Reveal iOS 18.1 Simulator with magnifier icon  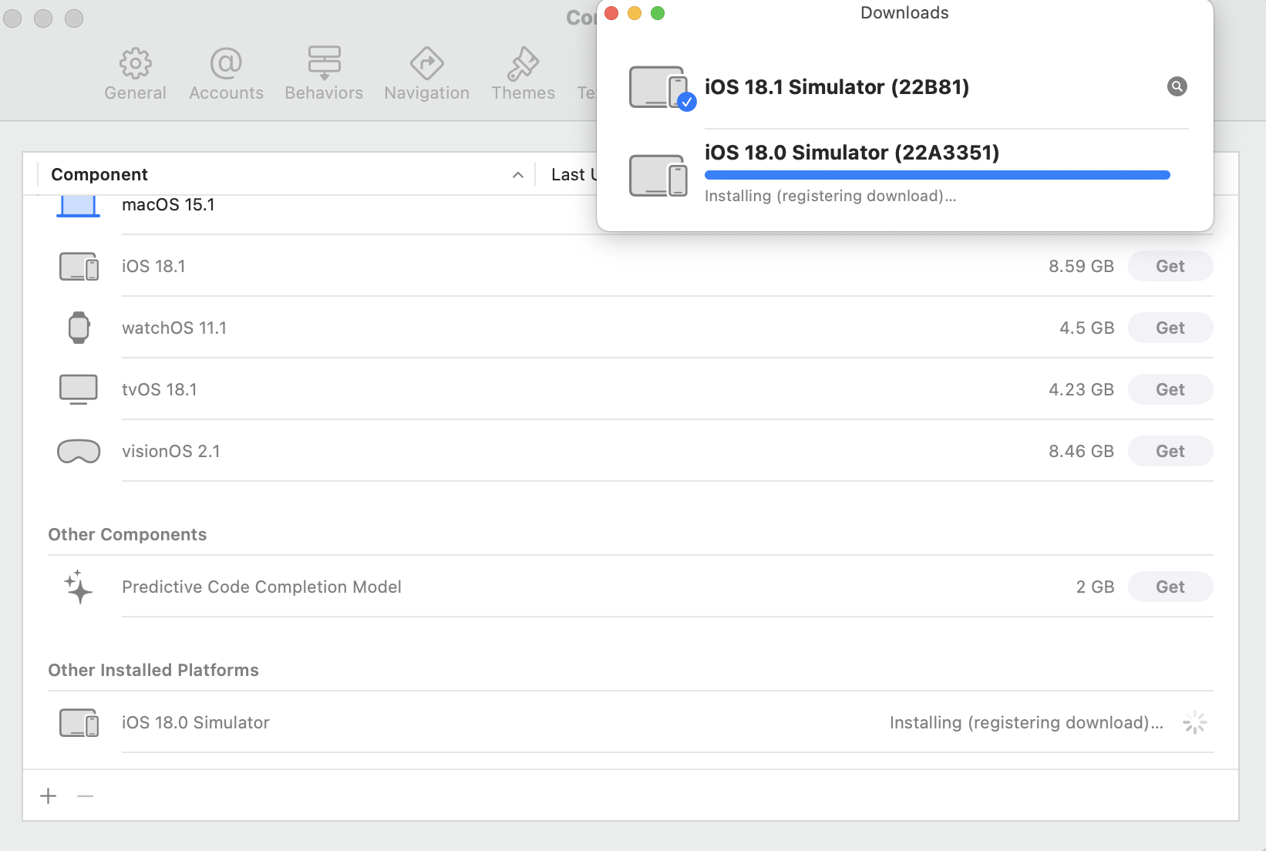(x=1177, y=86)
